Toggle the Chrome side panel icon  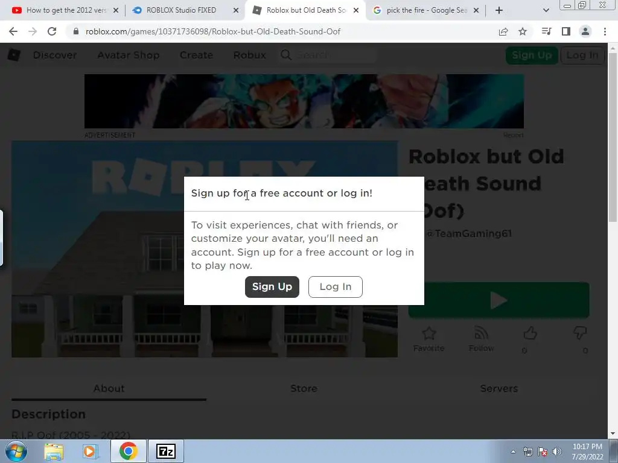(566, 31)
